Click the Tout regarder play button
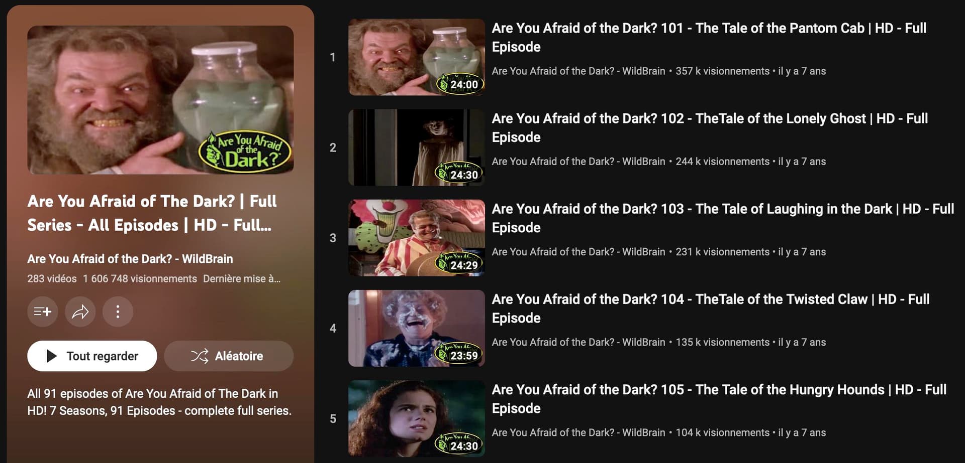Image resolution: width=965 pixels, height=463 pixels. point(92,356)
